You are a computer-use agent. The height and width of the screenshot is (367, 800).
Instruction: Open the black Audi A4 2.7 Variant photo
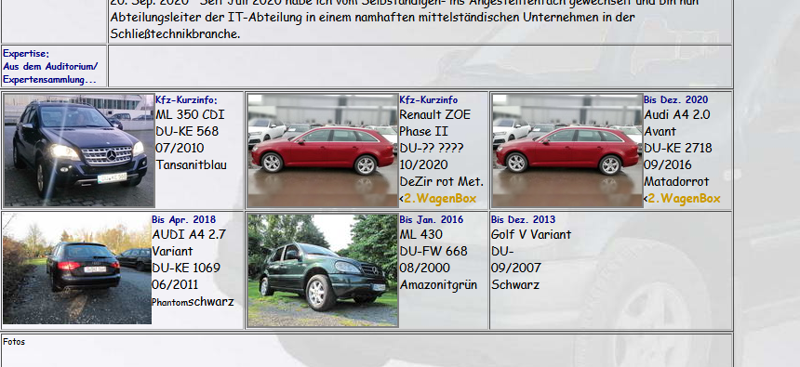pyautogui.click(x=77, y=269)
